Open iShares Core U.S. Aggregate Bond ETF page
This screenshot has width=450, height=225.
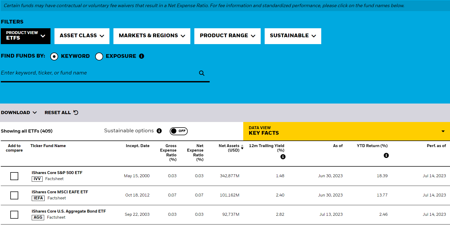[69, 211]
